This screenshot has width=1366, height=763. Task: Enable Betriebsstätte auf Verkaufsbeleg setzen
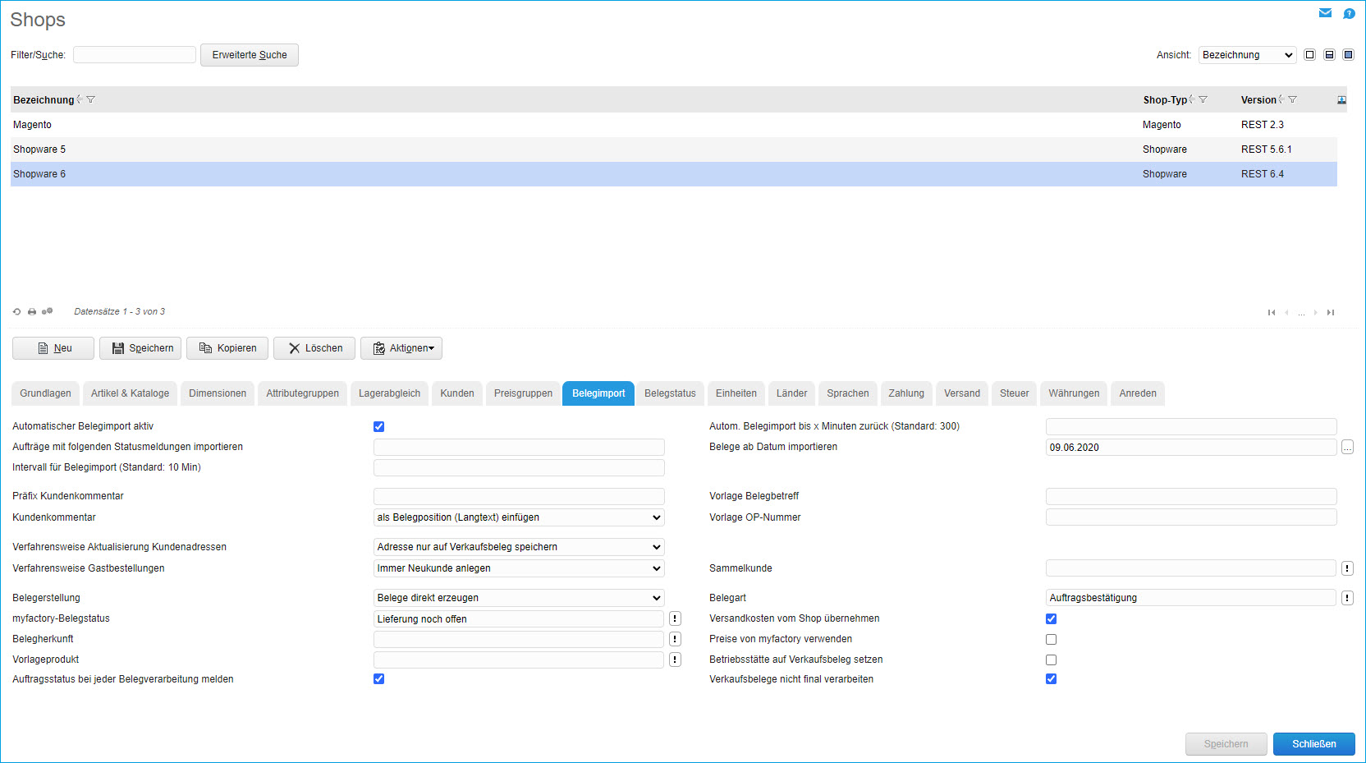[x=1051, y=660]
